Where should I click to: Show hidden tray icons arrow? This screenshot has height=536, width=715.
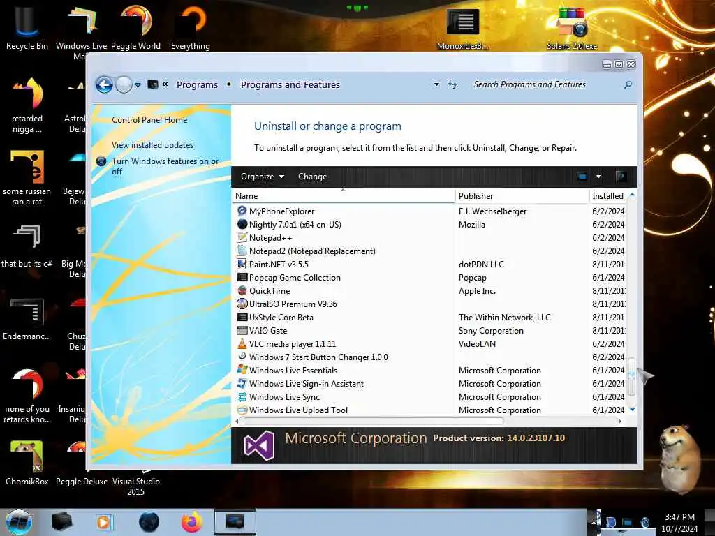(x=594, y=522)
